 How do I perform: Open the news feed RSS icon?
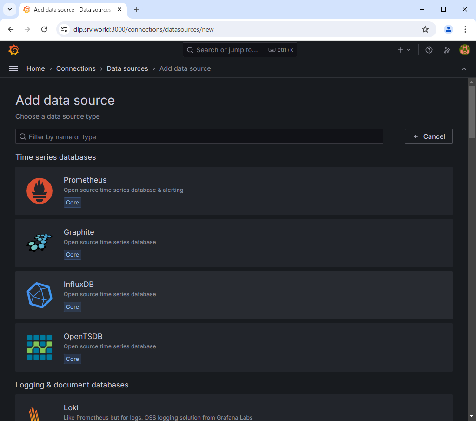coord(447,50)
